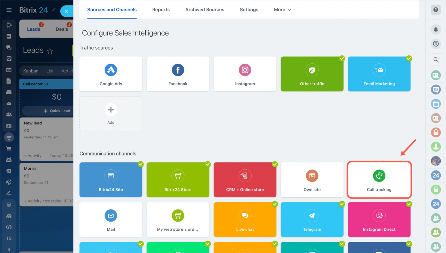Image resolution: width=446 pixels, height=253 pixels.
Task: Open the help question mark icon
Action: (x=436, y=10)
